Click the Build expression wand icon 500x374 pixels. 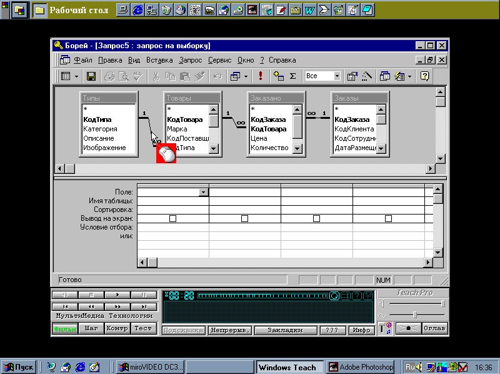(366, 76)
